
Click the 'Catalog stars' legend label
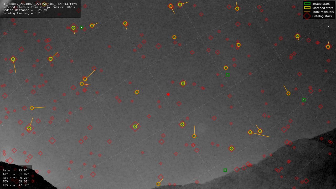322,16
